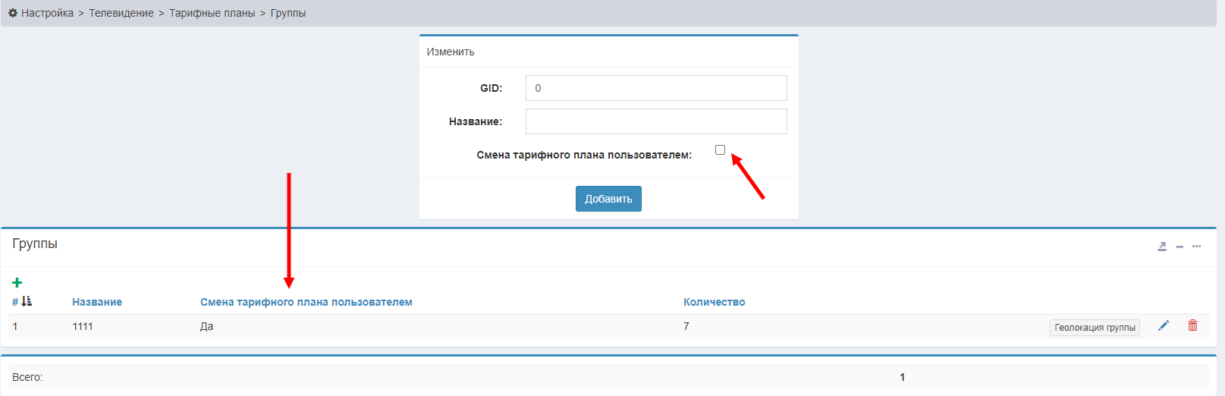The height and width of the screenshot is (396, 1225).
Task: Open the three-dot more options menu
Action: [1196, 247]
